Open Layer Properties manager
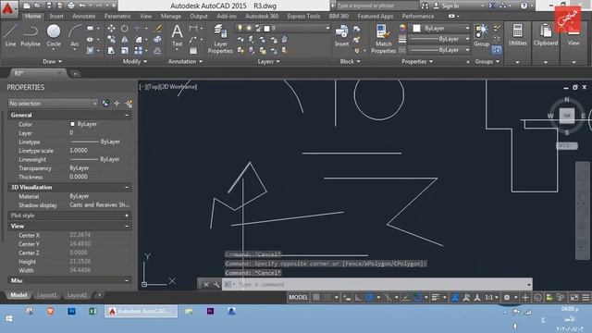The height and width of the screenshot is (333, 592). (x=220, y=39)
